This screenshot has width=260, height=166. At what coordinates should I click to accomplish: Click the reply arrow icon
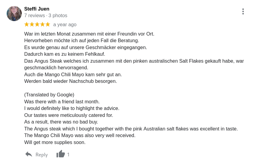29,154
